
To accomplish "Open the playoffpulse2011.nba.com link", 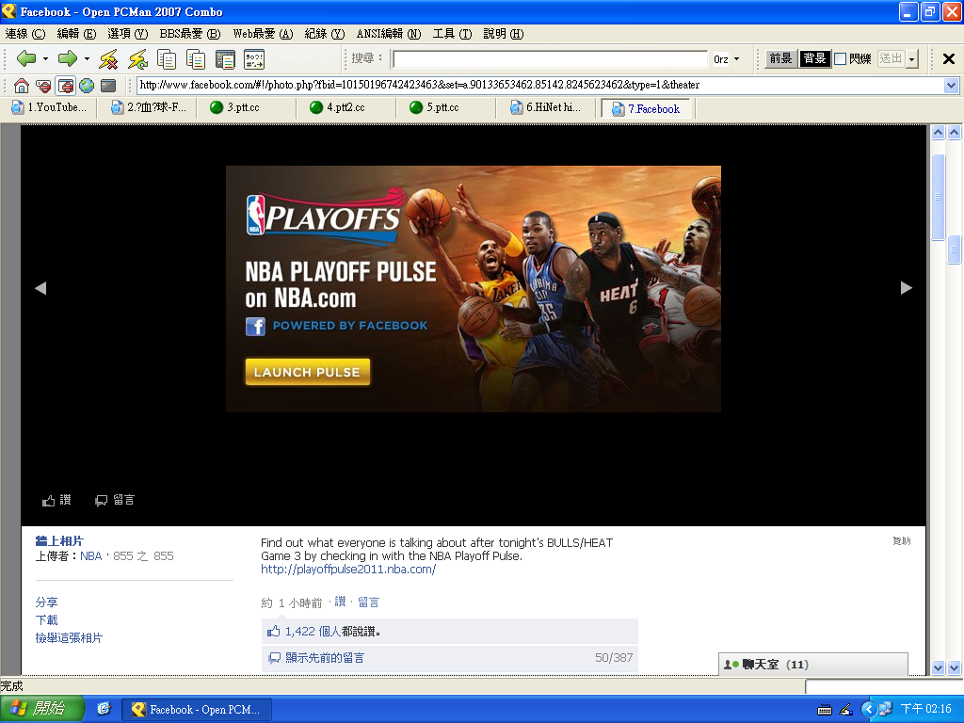I will pos(348,570).
